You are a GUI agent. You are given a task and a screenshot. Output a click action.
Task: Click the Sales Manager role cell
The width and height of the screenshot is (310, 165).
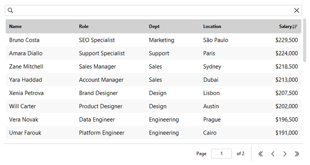tap(97, 67)
